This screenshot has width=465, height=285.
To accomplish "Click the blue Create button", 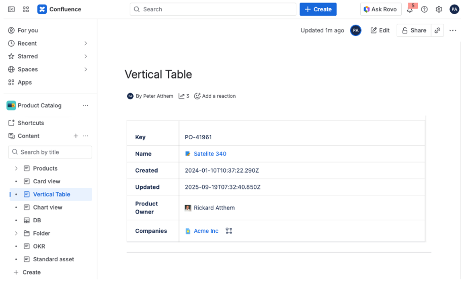I will pos(318,9).
